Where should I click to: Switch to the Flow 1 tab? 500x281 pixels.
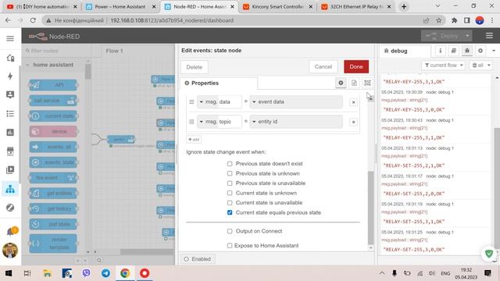pyautogui.click(x=114, y=51)
